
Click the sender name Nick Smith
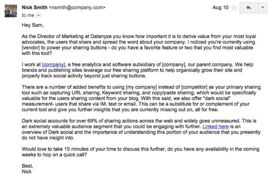34,7
